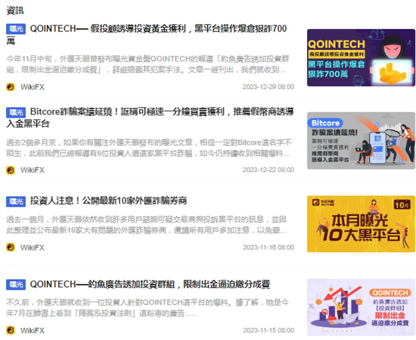
Task: Click WikiFX author name on the 2023-11-15 article
Action: [32, 330]
